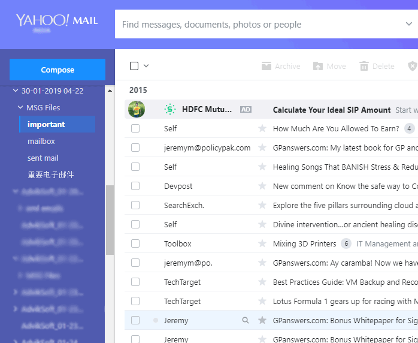The width and height of the screenshot is (418, 343).
Task: Collapse the MSG Files folder
Action: click(20, 108)
